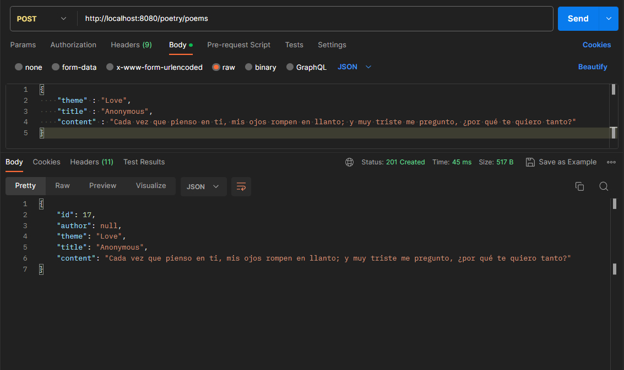The width and height of the screenshot is (624, 370).
Task: Click the "content" line in response body
Action: [313, 258]
